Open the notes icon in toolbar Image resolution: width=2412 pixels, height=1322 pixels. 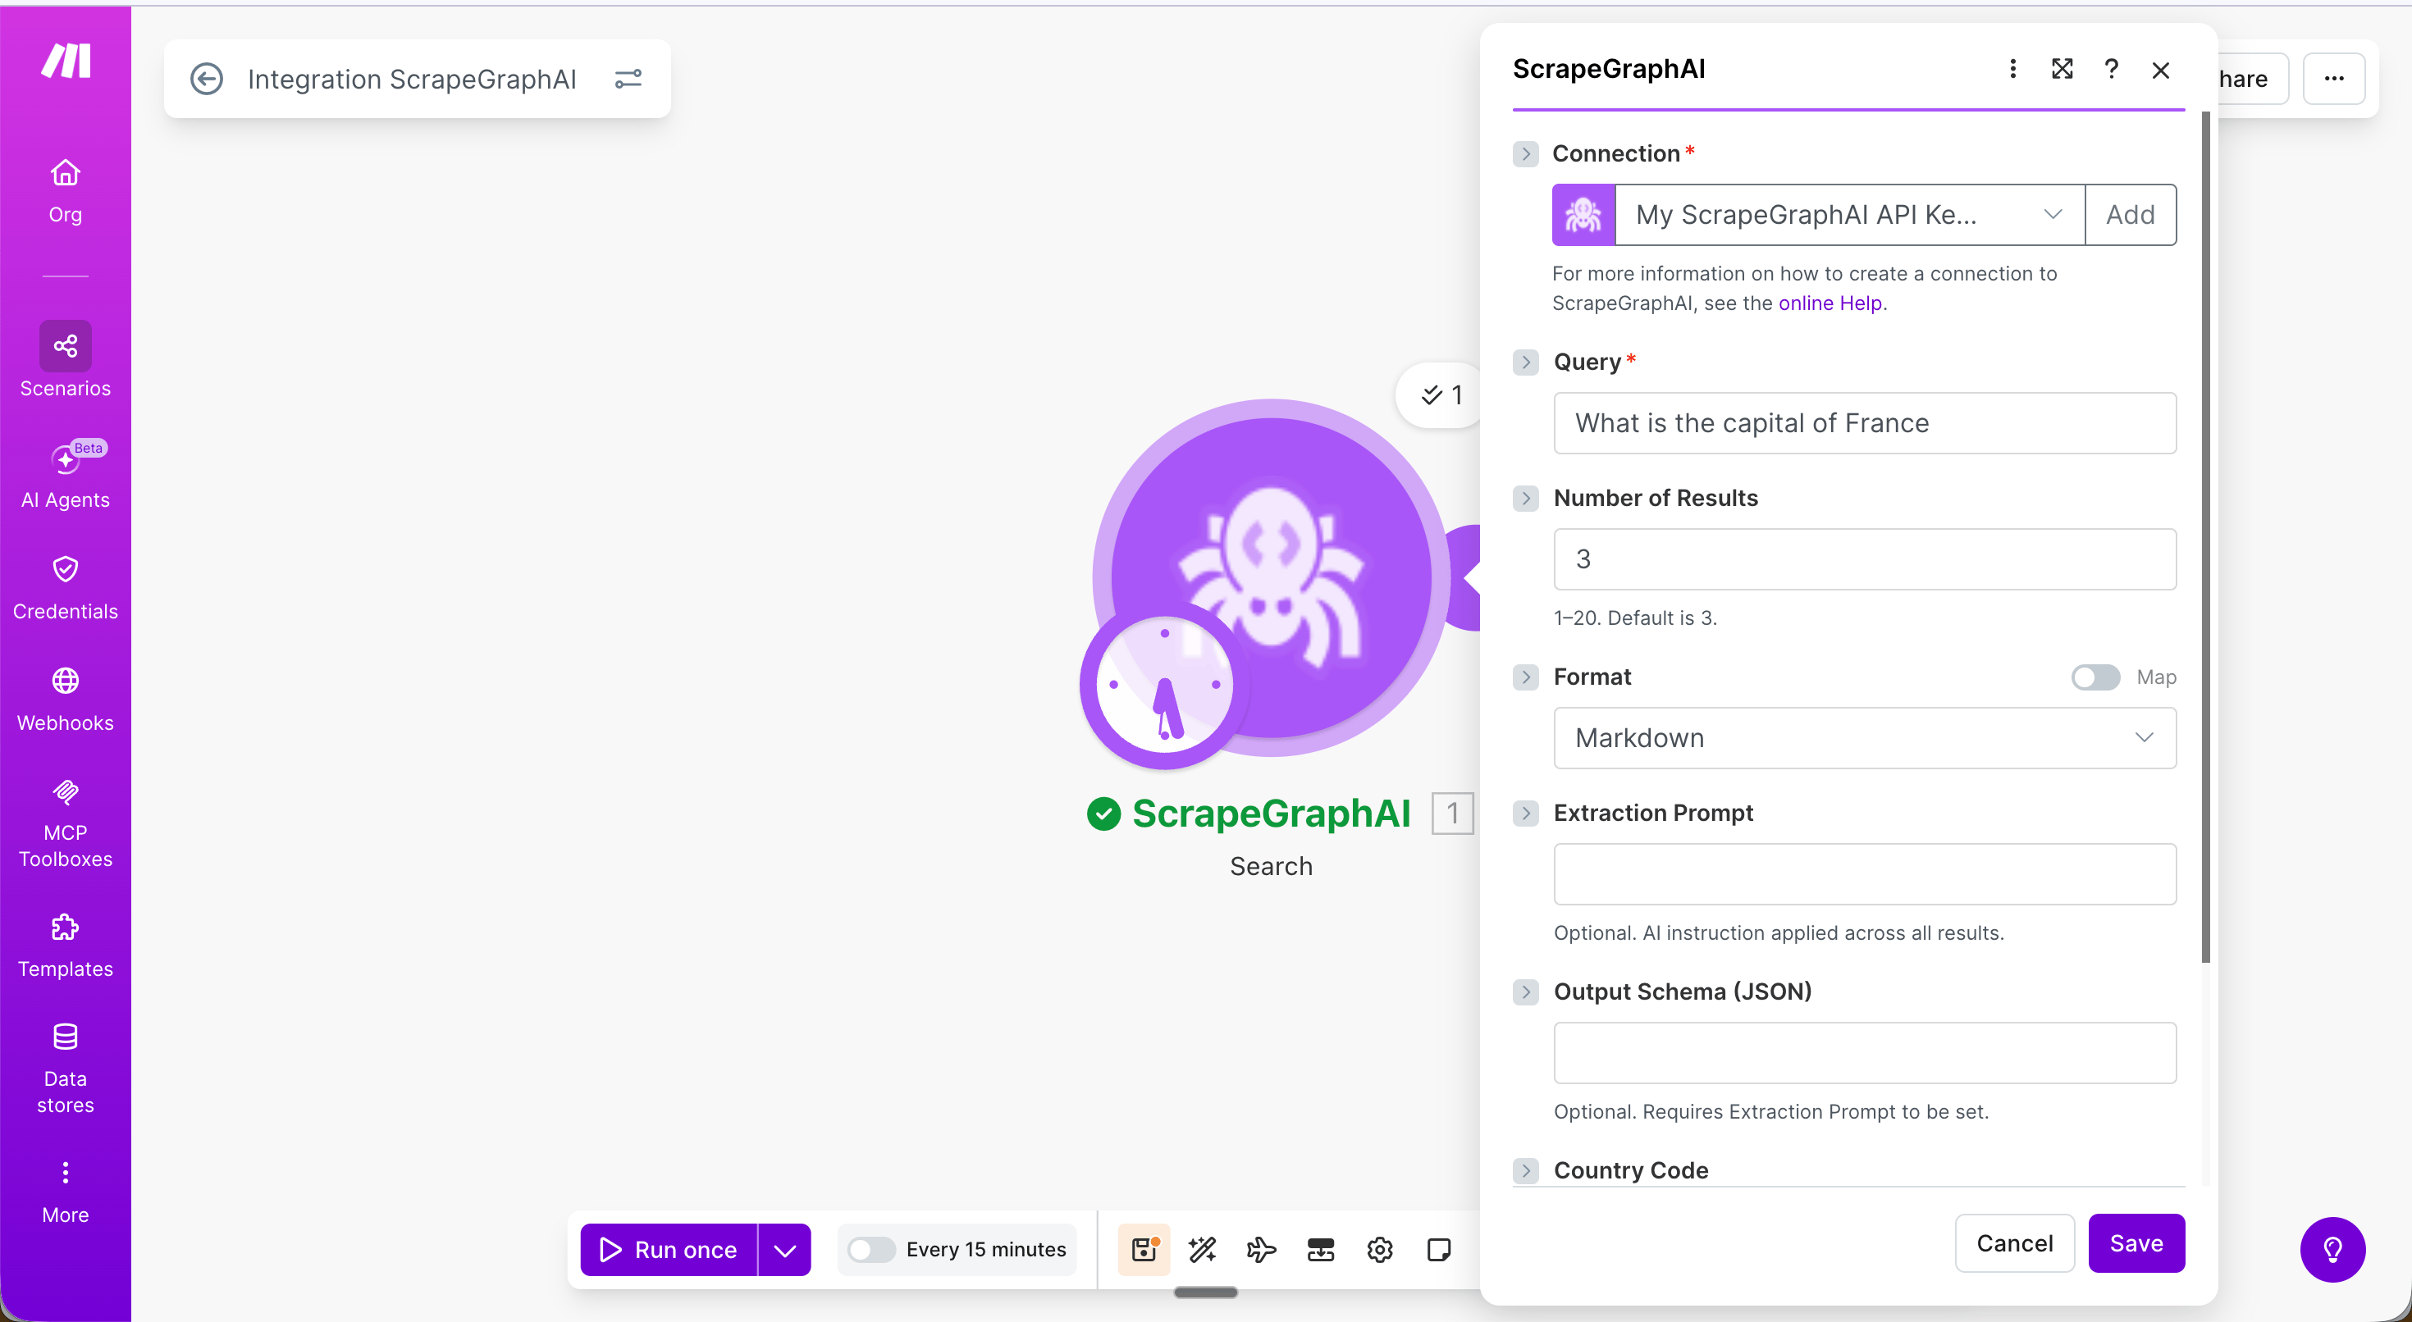pos(1438,1250)
